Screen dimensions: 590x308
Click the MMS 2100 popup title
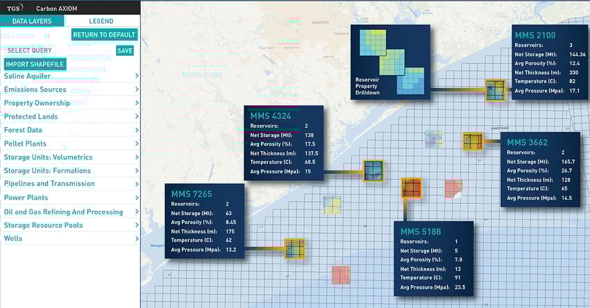[535, 35]
